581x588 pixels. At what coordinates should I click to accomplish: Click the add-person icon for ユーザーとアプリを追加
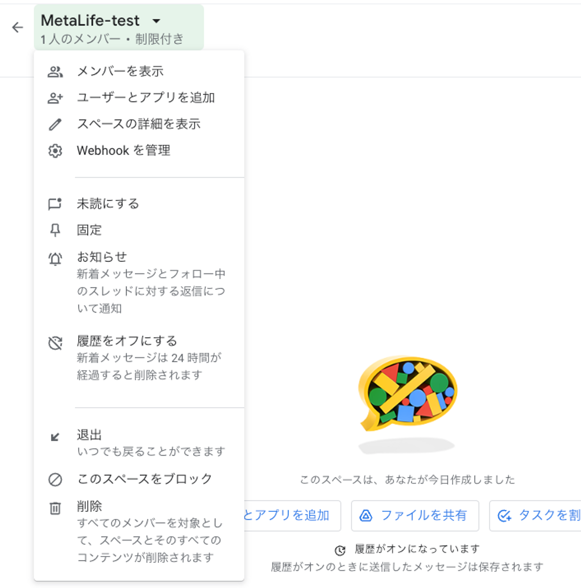tap(55, 98)
